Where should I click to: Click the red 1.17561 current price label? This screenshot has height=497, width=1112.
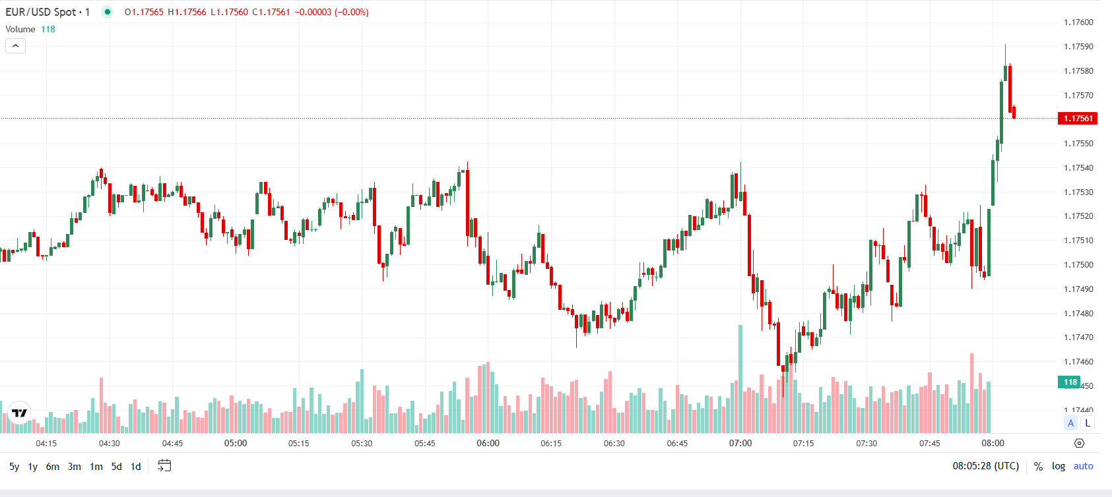pyautogui.click(x=1078, y=119)
